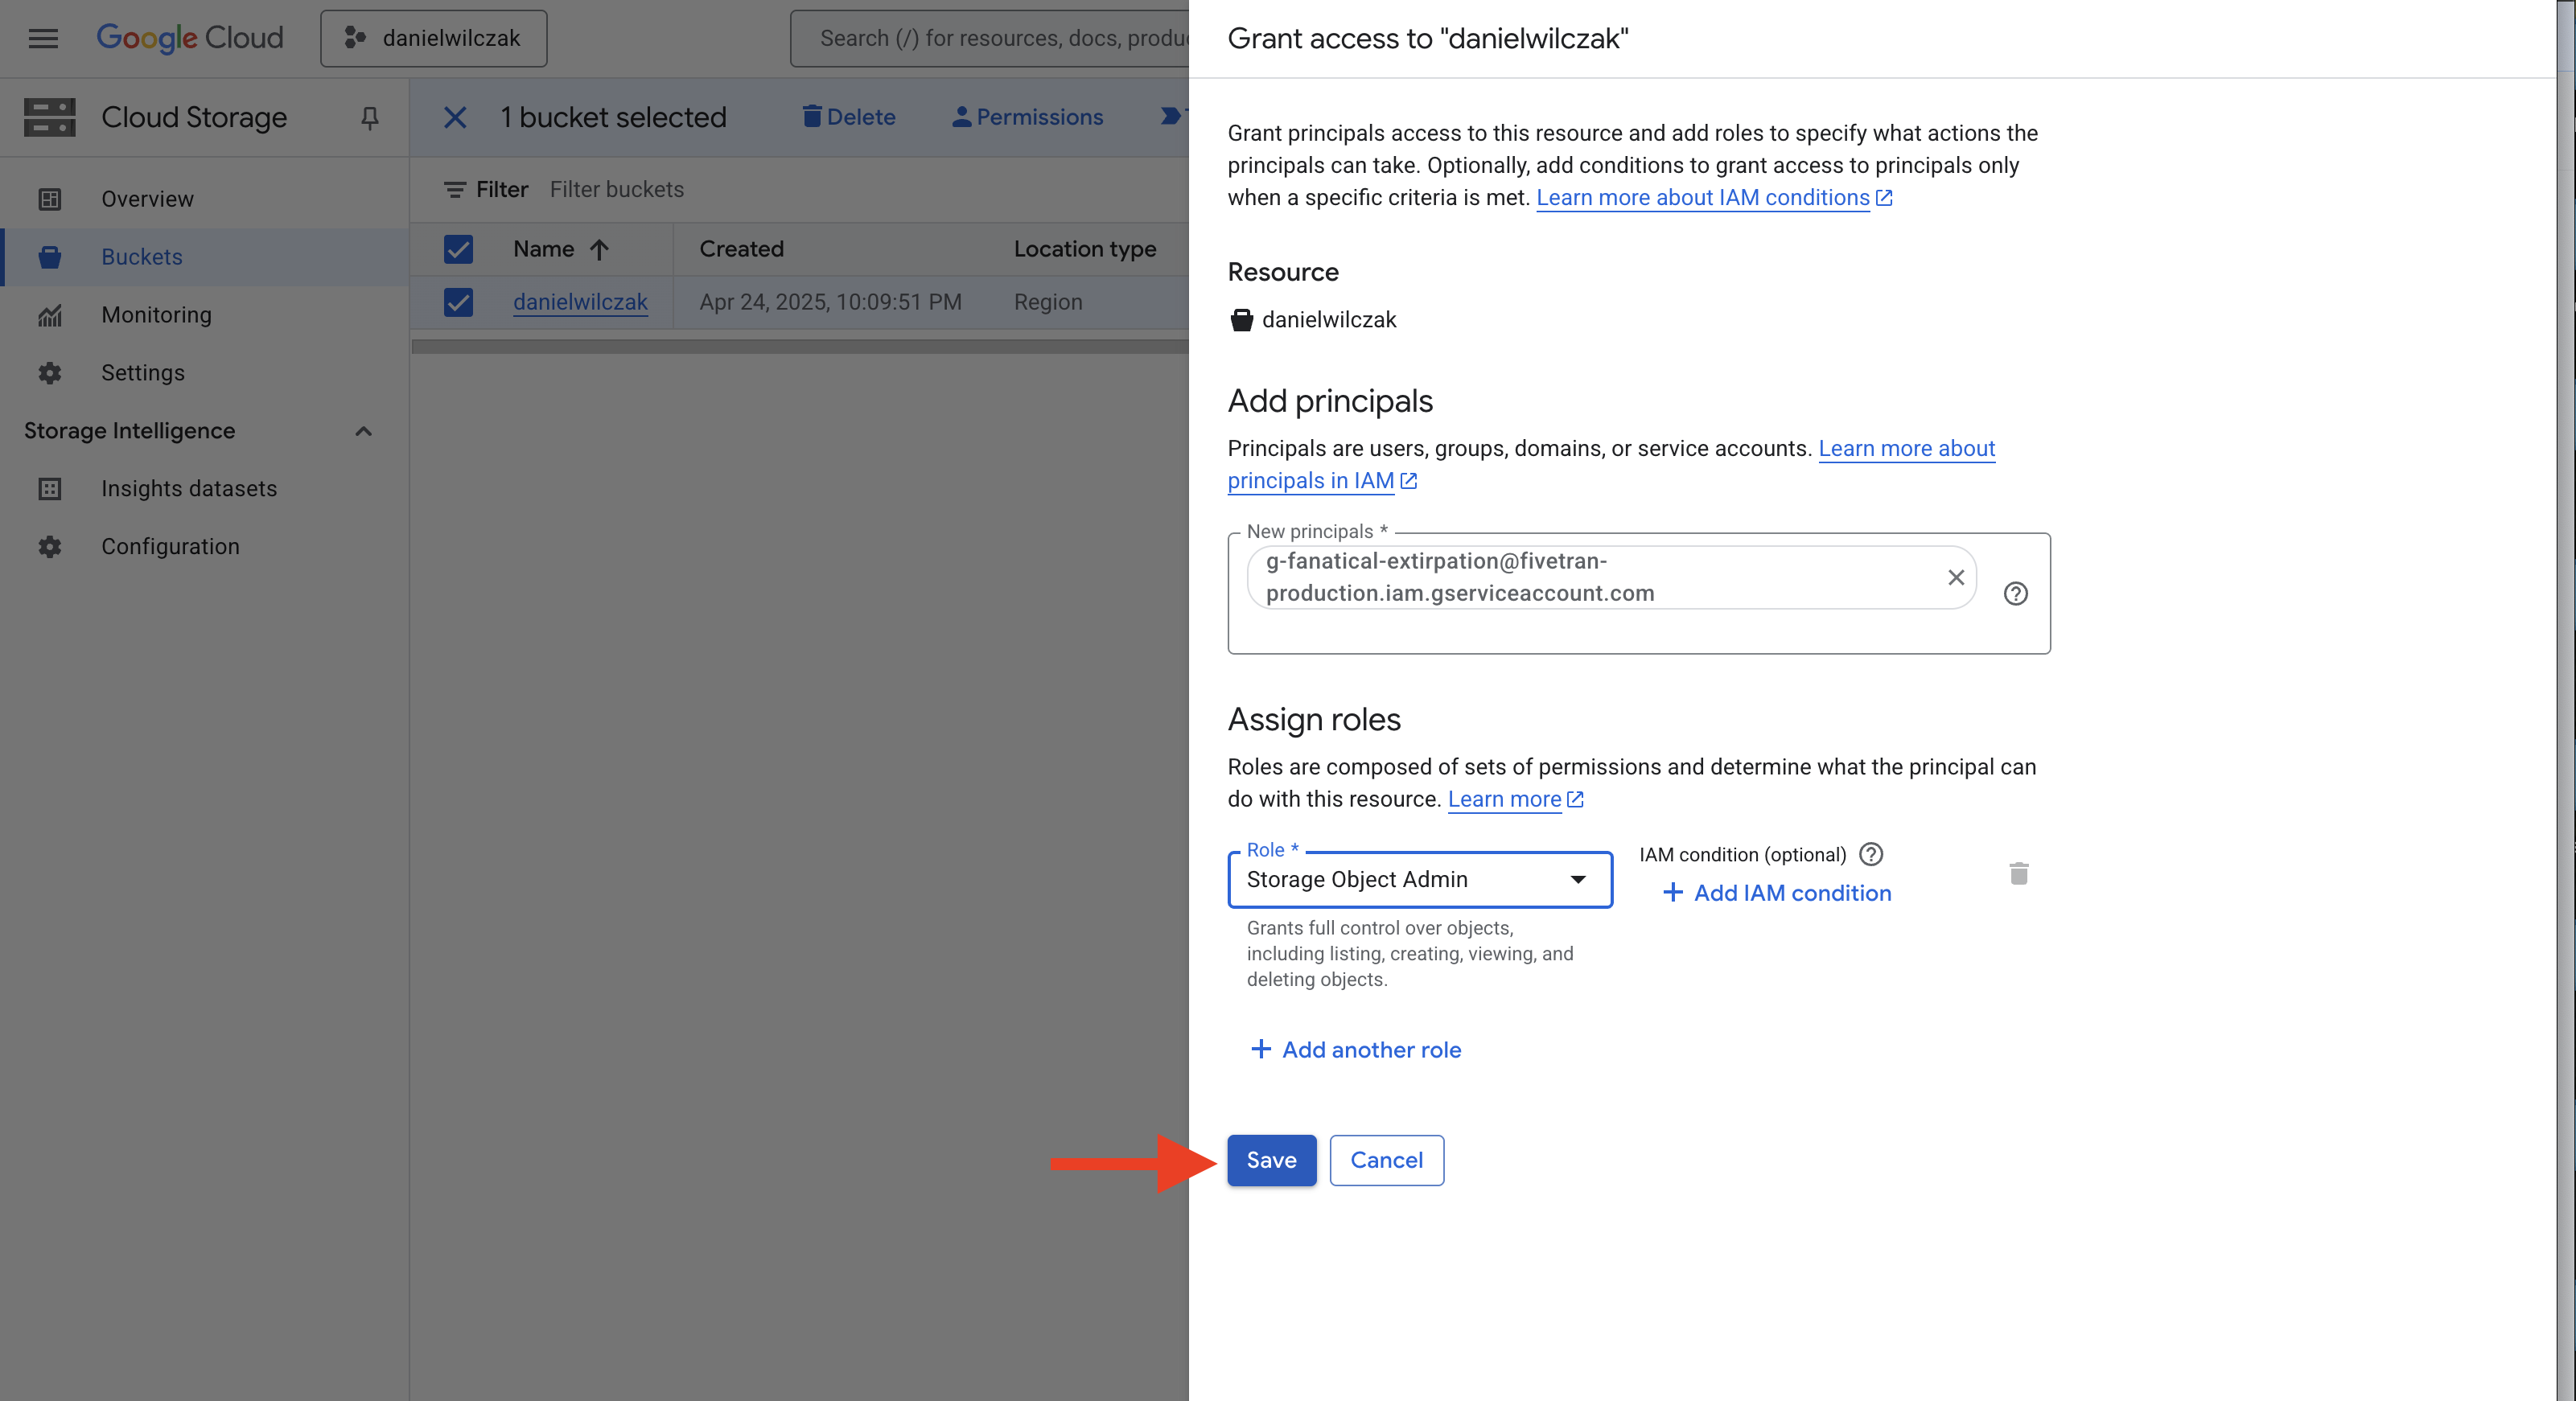Viewport: 2576px width, 1401px height.
Task: Click the IAM condition help icon
Action: coord(1871,855)
